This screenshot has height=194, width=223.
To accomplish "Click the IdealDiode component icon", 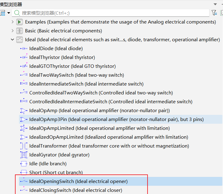I will click(x=24, y=49).
